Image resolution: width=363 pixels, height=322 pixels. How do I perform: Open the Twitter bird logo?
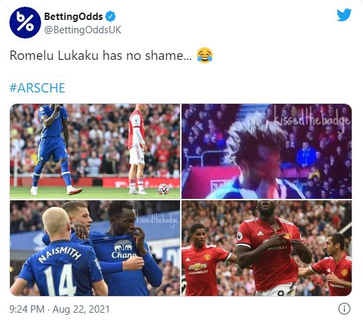(x=344, y=15)
